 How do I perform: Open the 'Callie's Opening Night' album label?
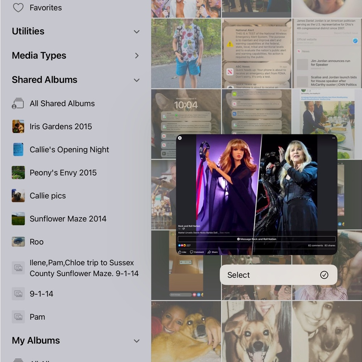[x=69, y=150]
